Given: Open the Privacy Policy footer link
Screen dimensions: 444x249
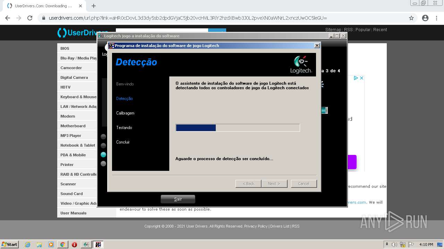Looking at the screenshot, I should [256, 226].
